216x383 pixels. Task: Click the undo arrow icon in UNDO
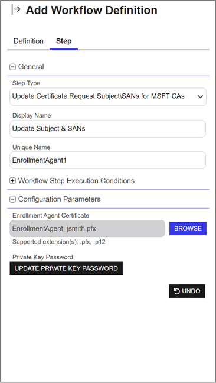176,291
